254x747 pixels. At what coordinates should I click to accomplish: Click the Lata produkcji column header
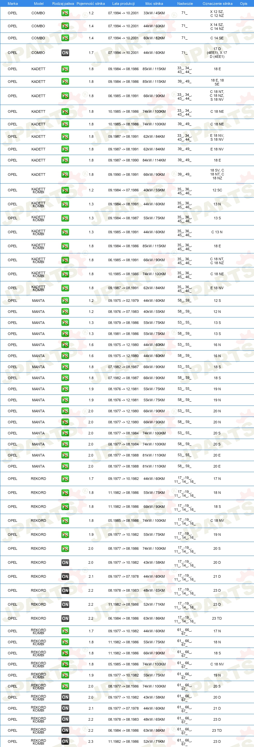(123, 4)
